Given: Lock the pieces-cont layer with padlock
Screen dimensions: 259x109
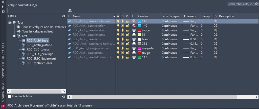Looking at the screenshot, I should (x=128, y=48).
